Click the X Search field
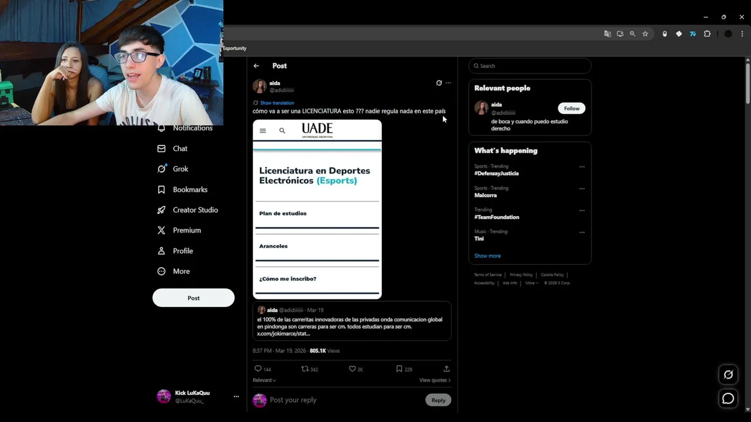Image resolution: width=751 pixels, height=422 pixels. click(530, 66)
